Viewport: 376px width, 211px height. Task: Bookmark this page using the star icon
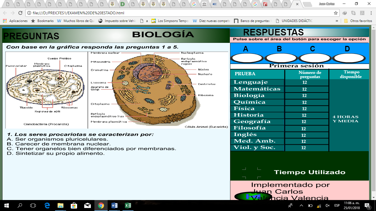336,13
